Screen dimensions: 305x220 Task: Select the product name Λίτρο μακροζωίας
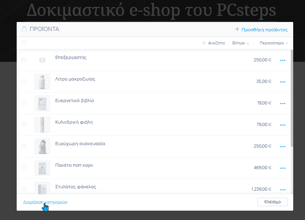[75, 79]
